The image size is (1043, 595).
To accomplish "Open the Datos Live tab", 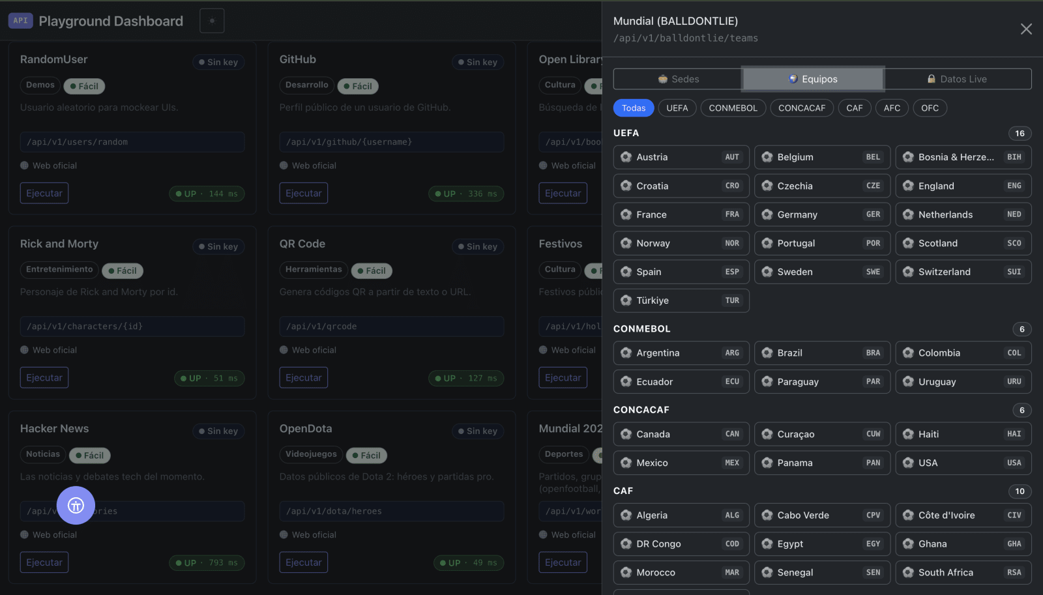I will [958, 79].
